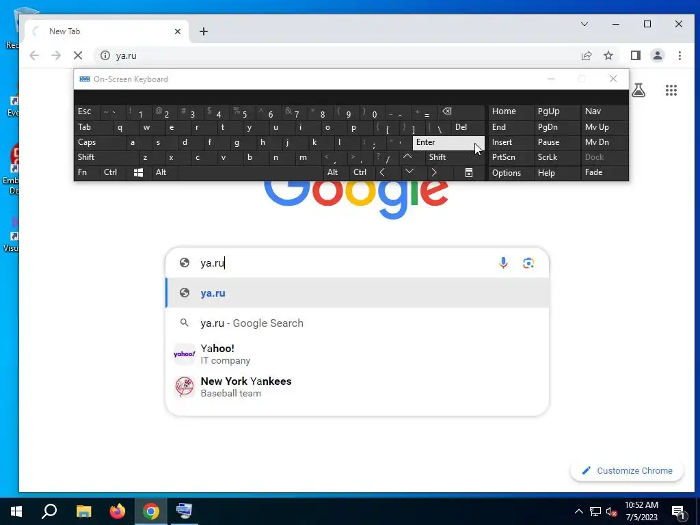Click the Chrome back arrow
This screenshot has height=525, width=700.
click(x=34, y=55)
